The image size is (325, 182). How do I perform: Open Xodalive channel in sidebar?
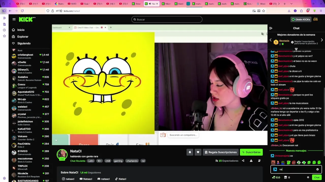click(30, 78)
